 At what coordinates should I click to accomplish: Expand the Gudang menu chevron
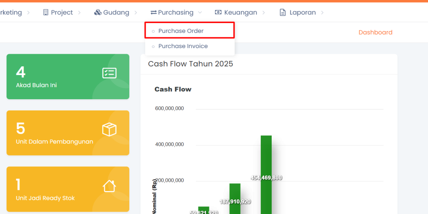pos(135,13)
